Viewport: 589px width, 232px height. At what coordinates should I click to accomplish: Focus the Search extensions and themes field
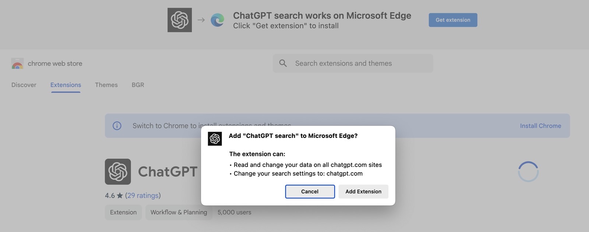click(353, 63)
